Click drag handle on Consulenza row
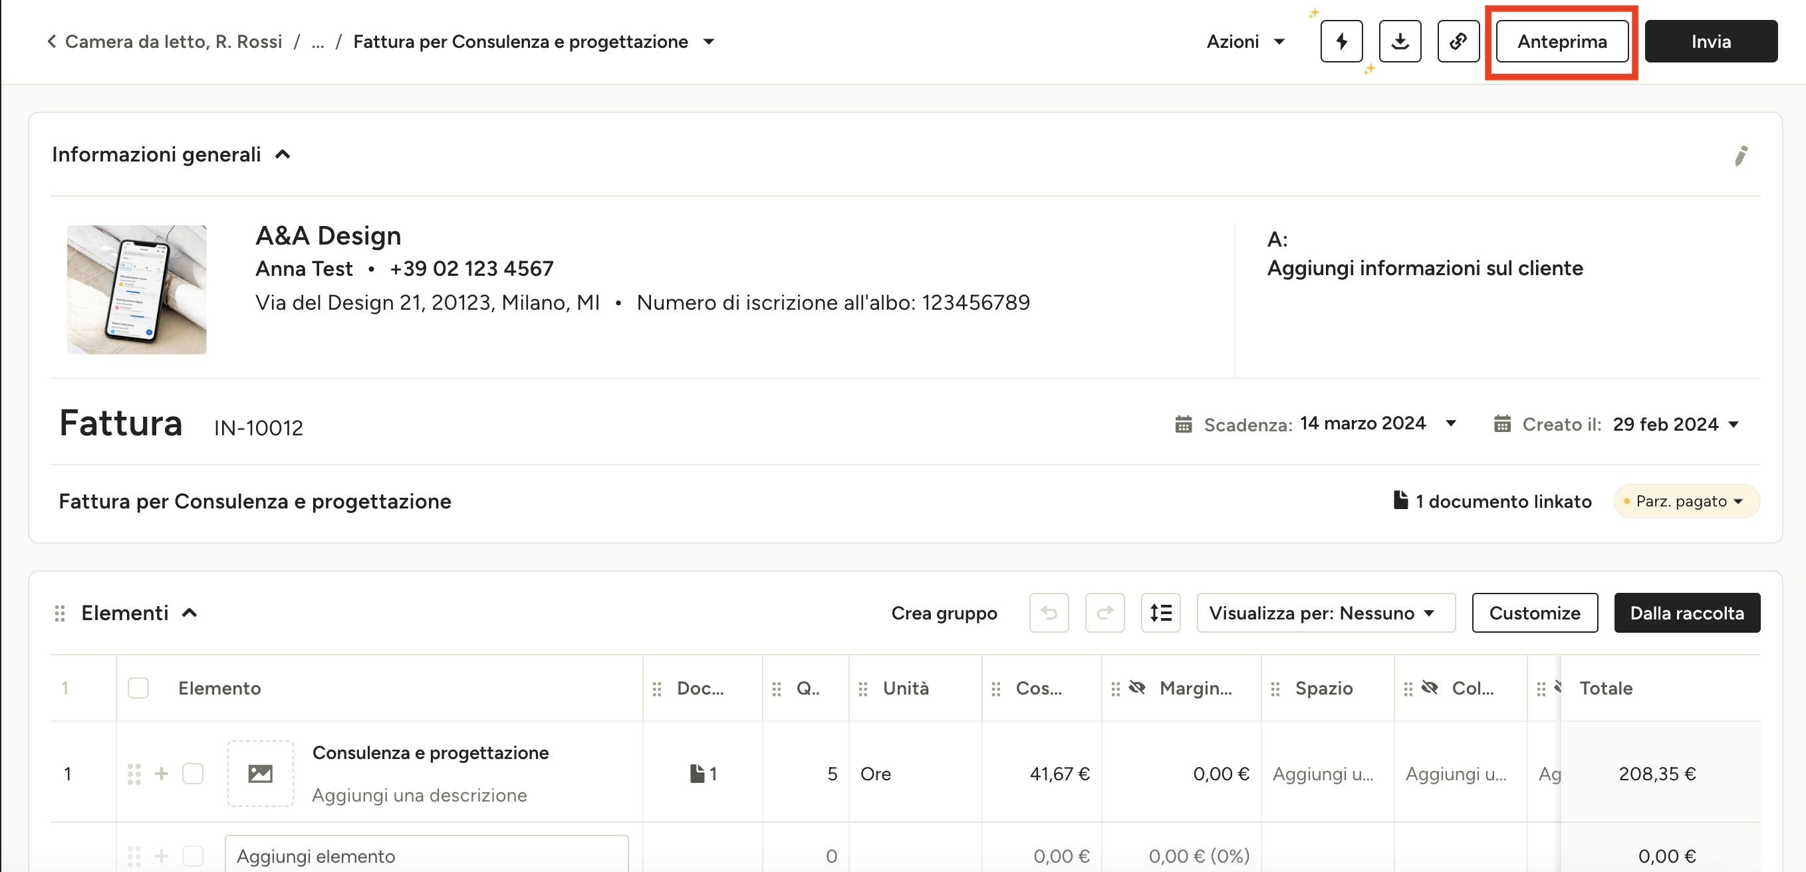Viewport: 1806px width, 872px height. (134, 774)
